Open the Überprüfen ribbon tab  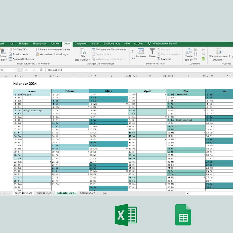(x=81, y=43)
